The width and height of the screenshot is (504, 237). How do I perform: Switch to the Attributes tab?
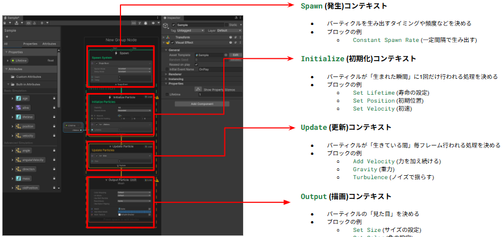click(x=49, y=43)
